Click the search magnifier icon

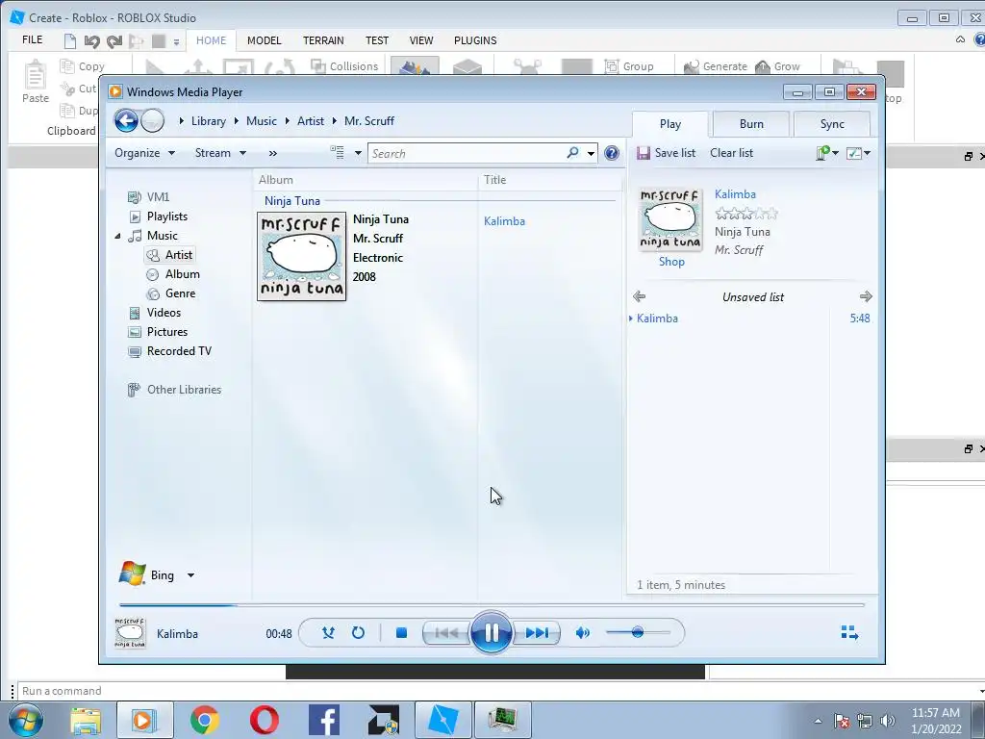[572, 153]
